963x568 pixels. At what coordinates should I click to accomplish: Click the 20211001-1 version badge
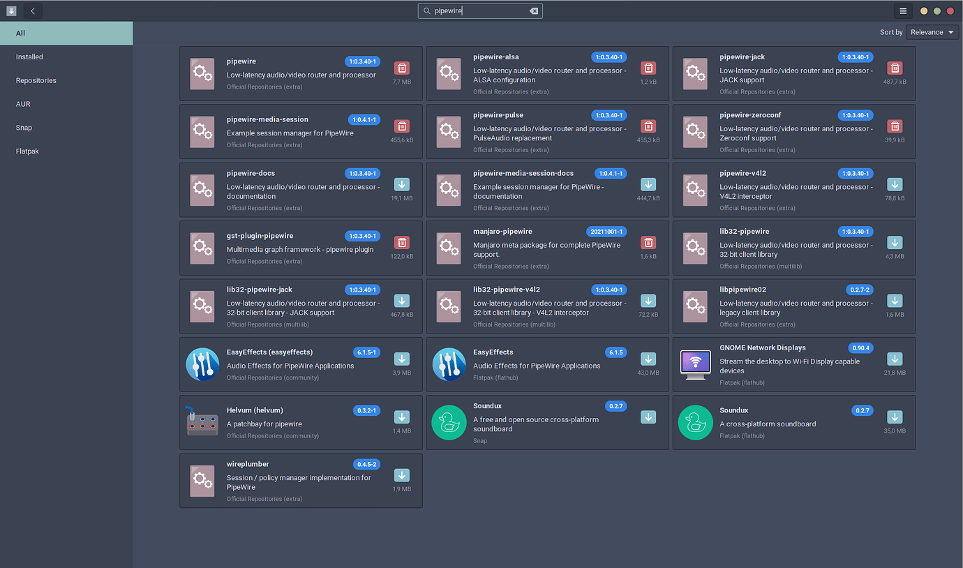606,232
